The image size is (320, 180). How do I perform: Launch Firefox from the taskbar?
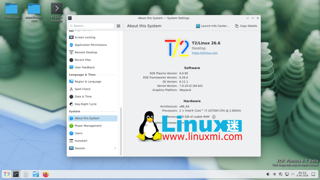pyautogui.click(x=46, y=174)
